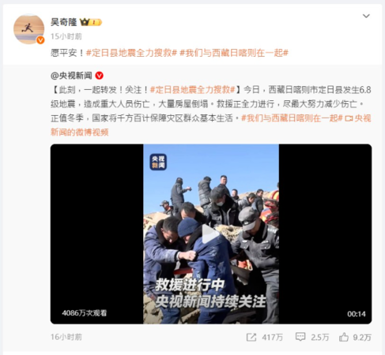Image resolution: width=385 pixels, height=355 pixels.
Task: Open comments via the comment bubble icon
Action: pyautogui.click(x=300, y=337)
